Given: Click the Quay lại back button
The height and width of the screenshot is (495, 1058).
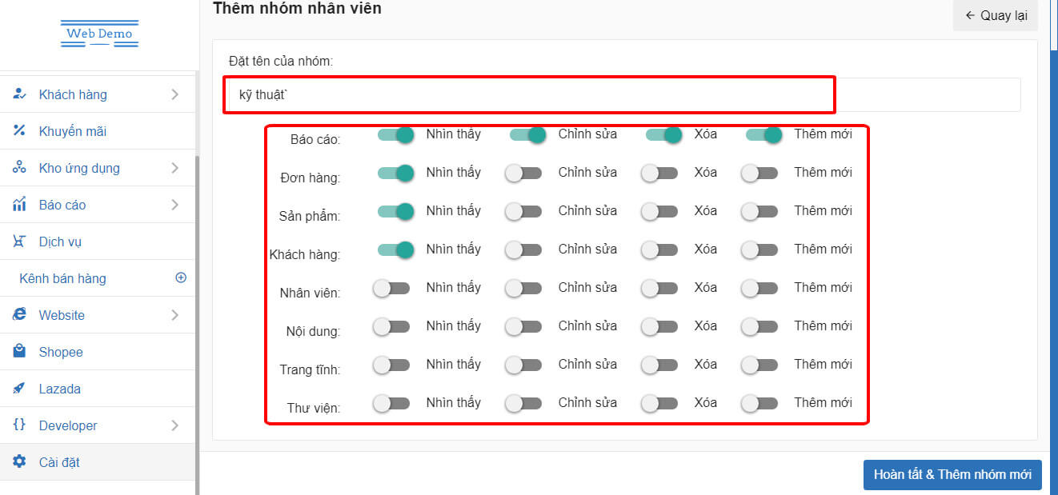Looking at the screenshot, I should pyautogui.click(x=995, y=15).
